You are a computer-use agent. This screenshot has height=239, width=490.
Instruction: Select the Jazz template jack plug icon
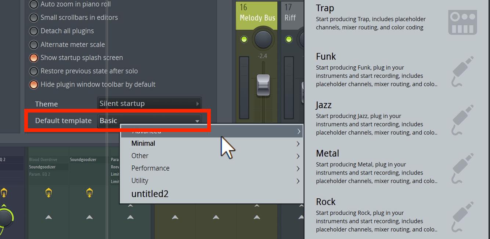pos(463,119)
